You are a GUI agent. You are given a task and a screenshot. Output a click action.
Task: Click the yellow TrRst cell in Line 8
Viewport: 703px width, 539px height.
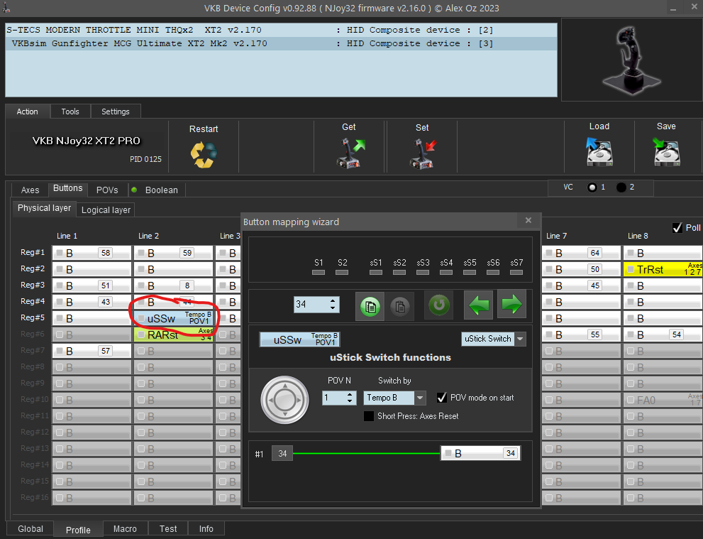point(663,269)
